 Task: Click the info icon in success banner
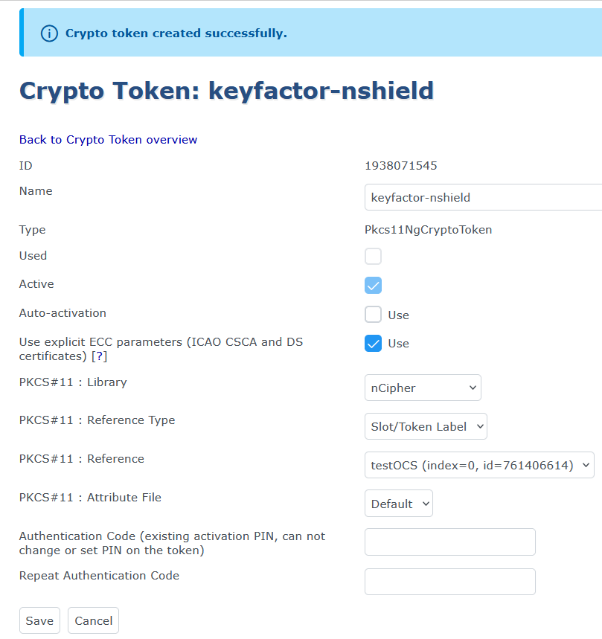tap(48, 33)
